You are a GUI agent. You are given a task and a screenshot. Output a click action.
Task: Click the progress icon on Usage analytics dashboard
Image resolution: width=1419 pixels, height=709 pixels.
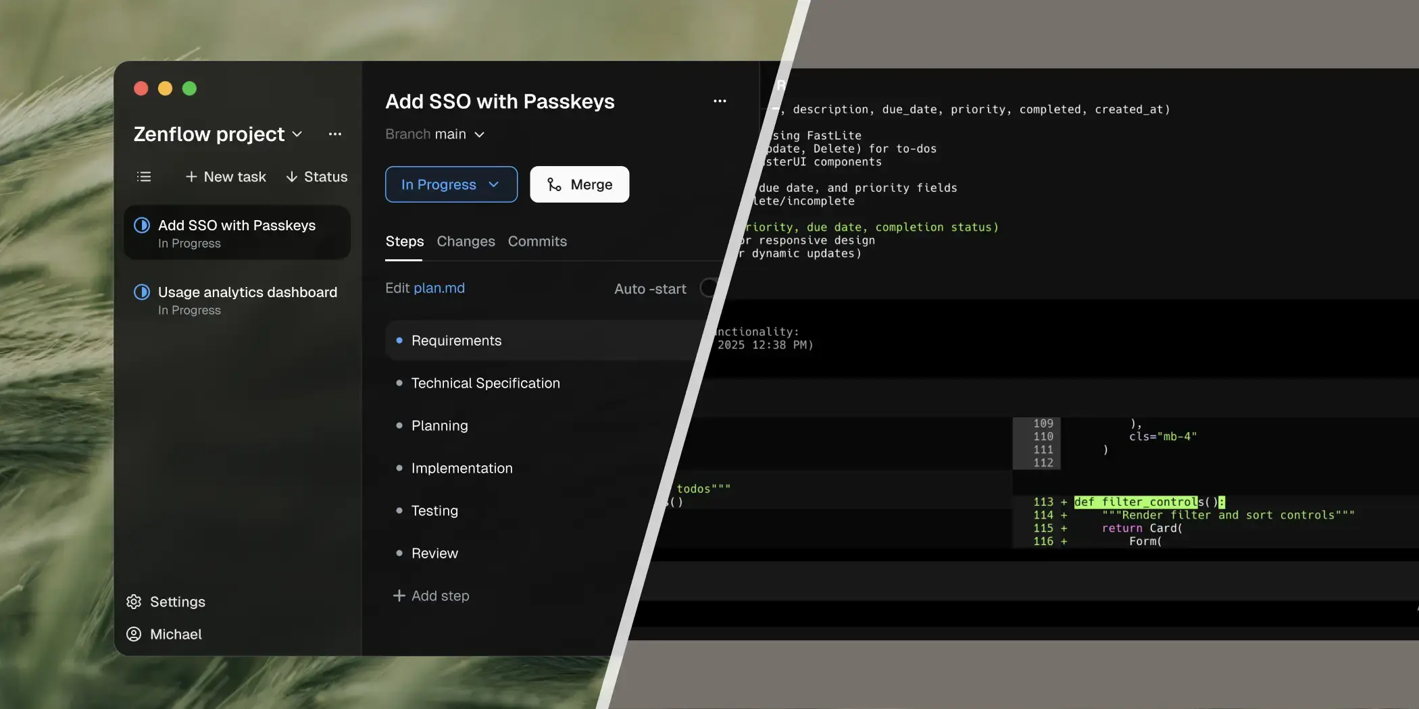pos(141,292)
